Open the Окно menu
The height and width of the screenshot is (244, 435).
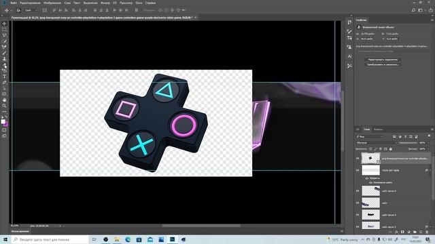(139, 3)
